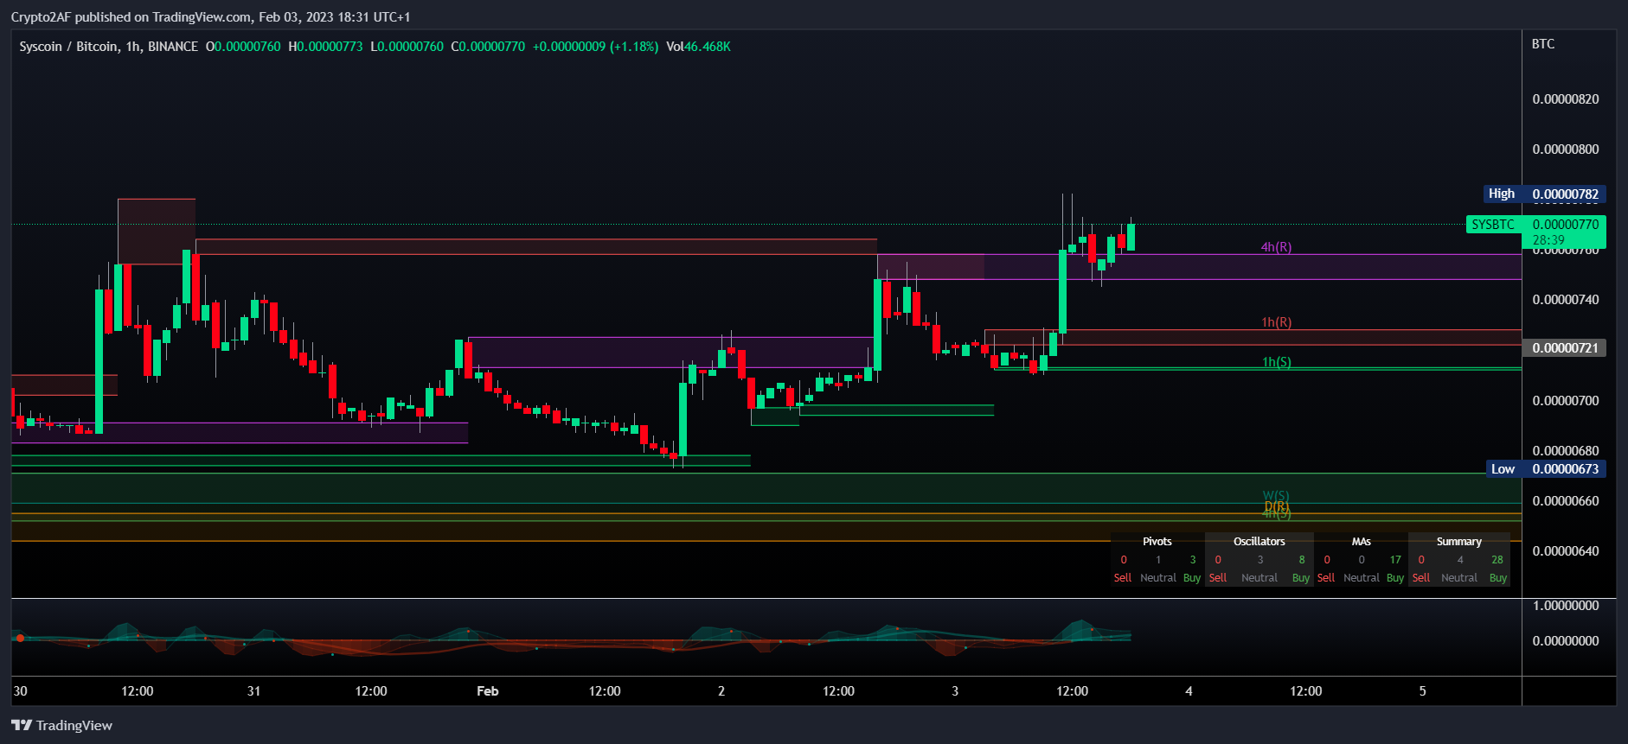
Task: Click the close value C0.00000770
Action: (x=488, y=47)
